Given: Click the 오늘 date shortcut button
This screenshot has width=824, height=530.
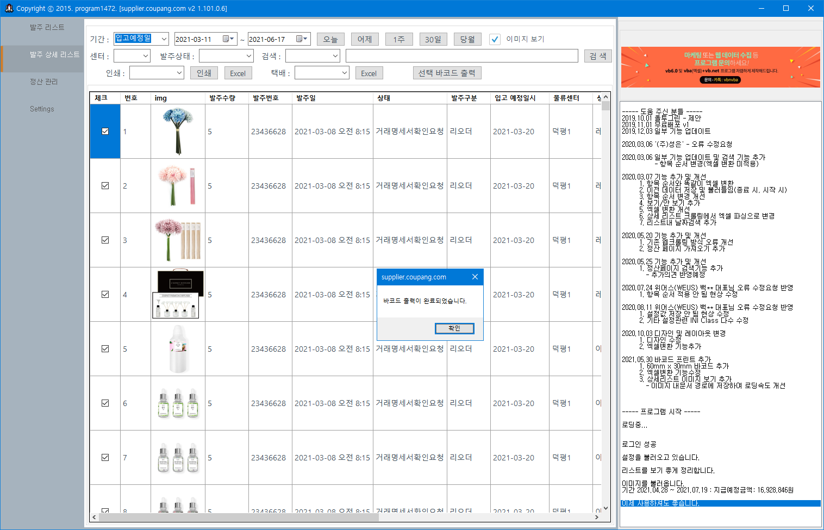Looking at the screenshot, I should [330, 39].
